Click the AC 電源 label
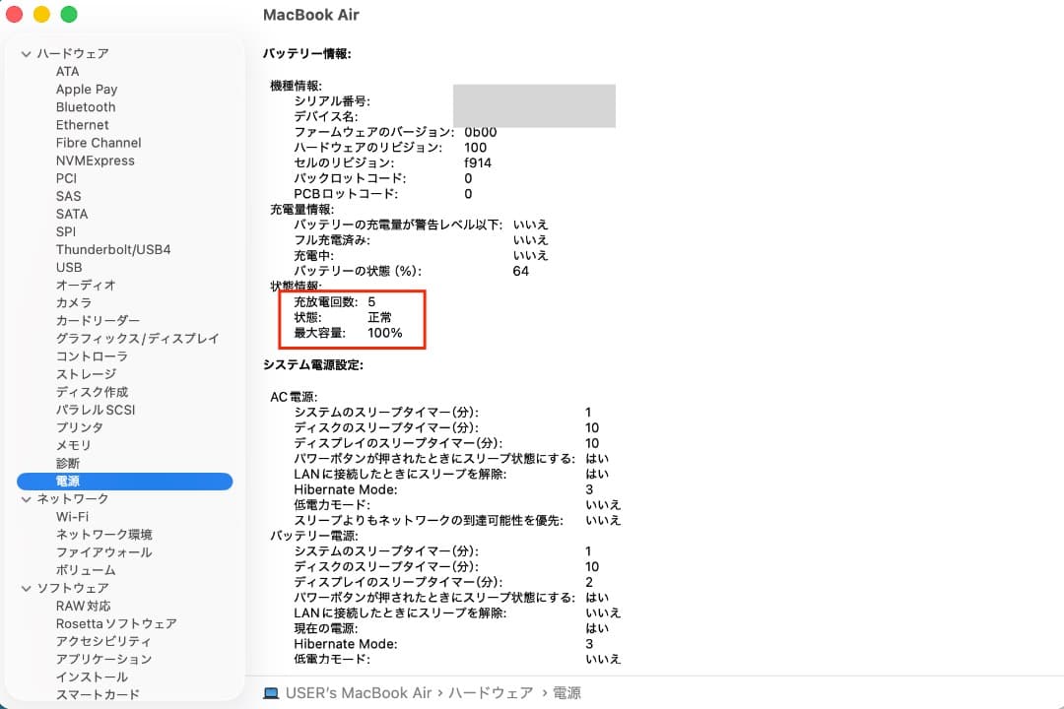The height and width of the screenshot is (709, 1064). 294,397
